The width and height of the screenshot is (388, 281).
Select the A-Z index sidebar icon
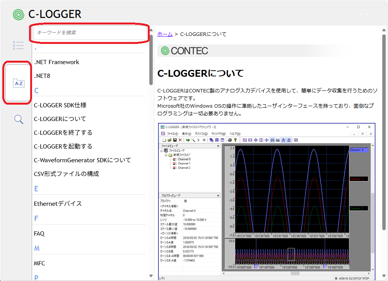pyautogui.click(x=18, y=83)
